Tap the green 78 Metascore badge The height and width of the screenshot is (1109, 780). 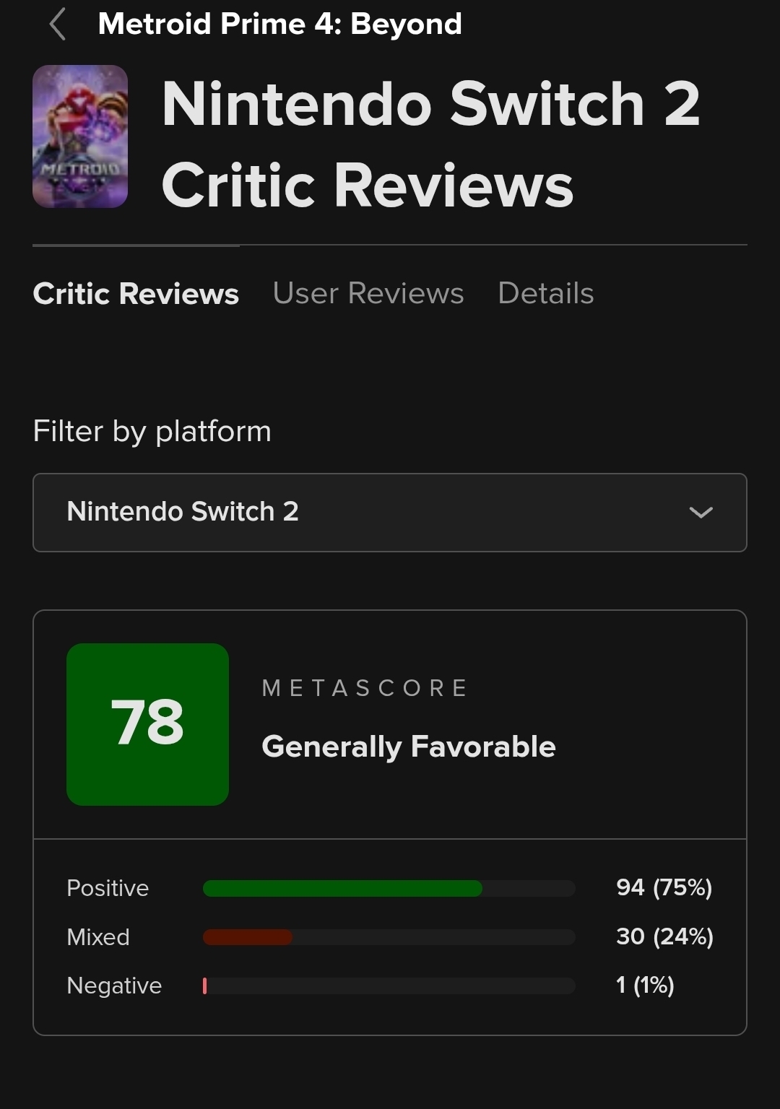click(x=147, y=724)
